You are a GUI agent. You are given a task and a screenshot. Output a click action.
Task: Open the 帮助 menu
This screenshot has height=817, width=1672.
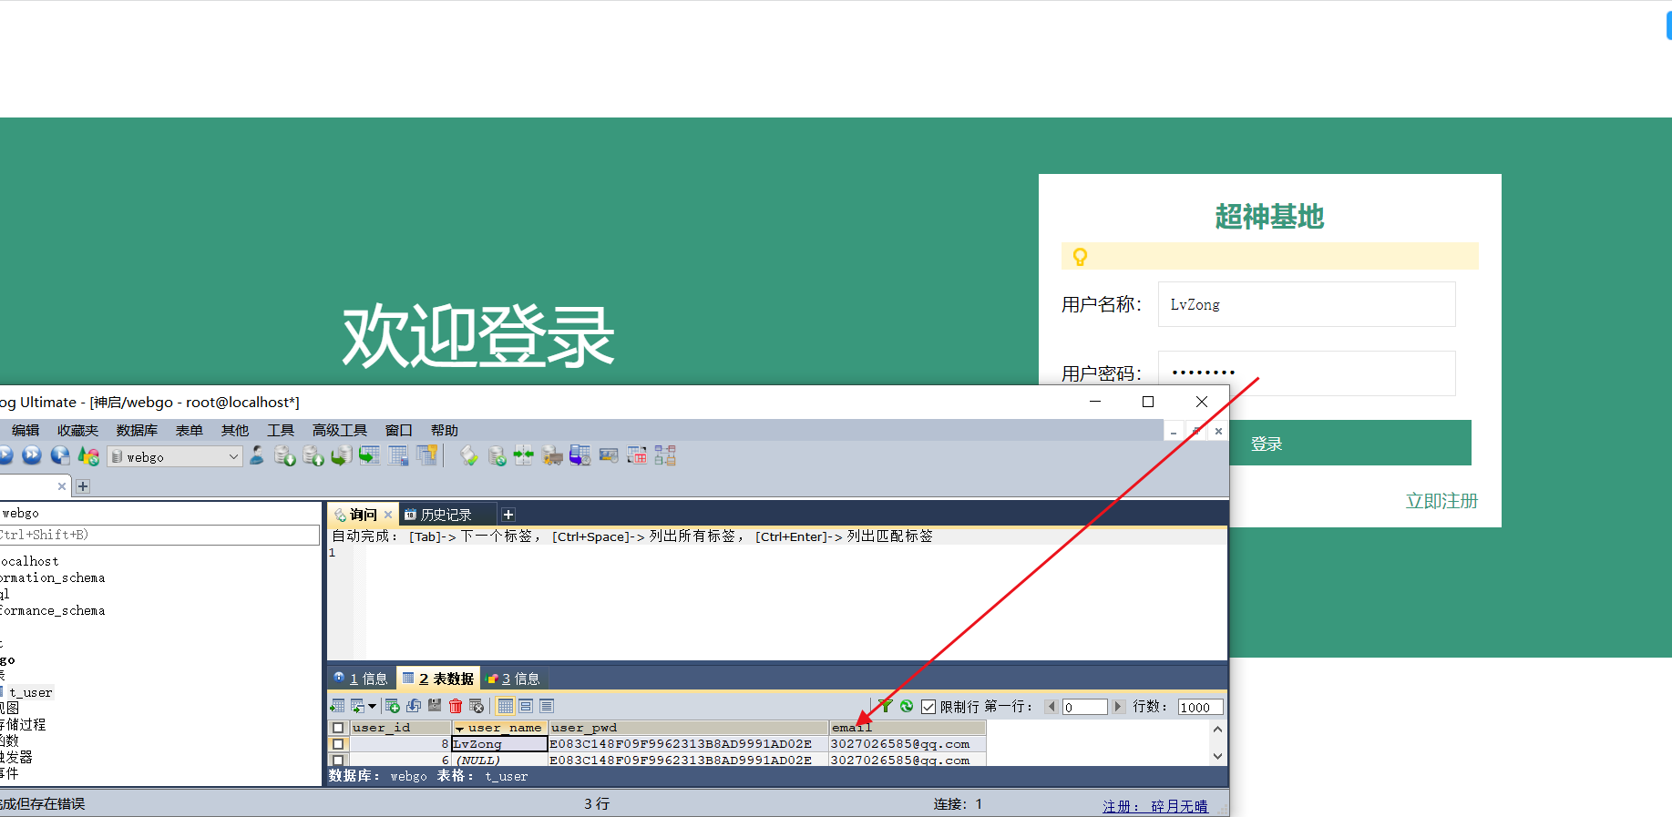445,430
